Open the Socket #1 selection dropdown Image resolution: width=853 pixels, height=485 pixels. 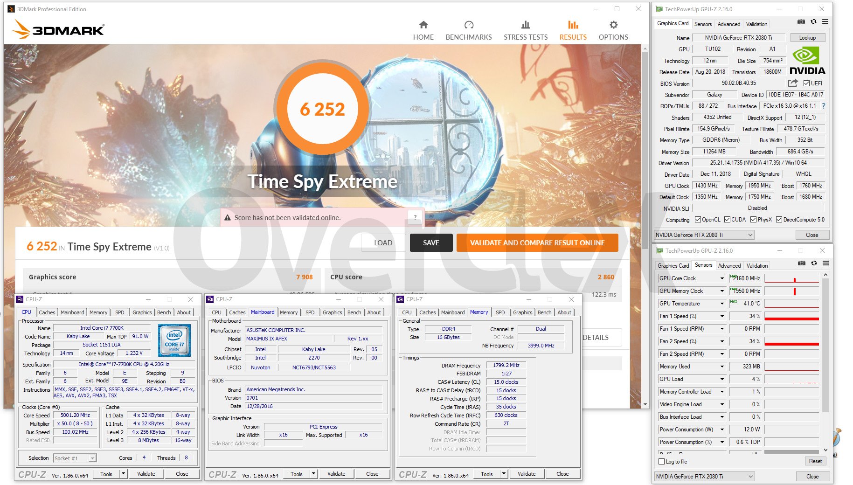click(x=92, y=458)
